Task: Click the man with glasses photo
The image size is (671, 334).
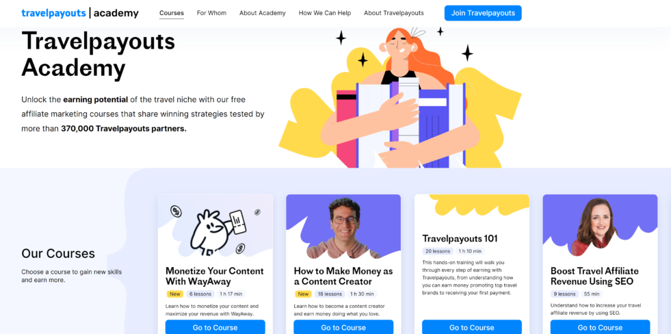Action: click(x=343, y=229)
